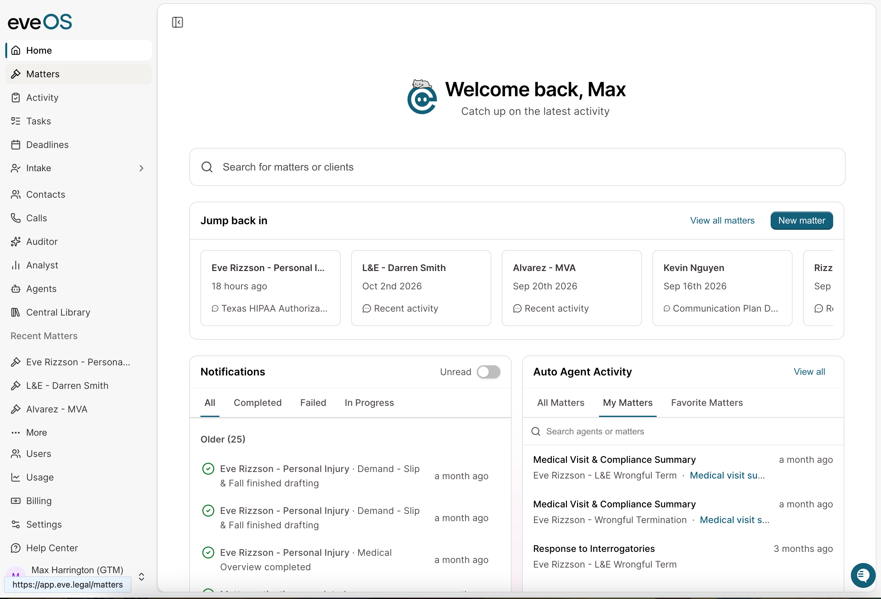Switch to Completed notifications tab
The height and width of the screenshot is (599, 881).
tap(257, 402)
